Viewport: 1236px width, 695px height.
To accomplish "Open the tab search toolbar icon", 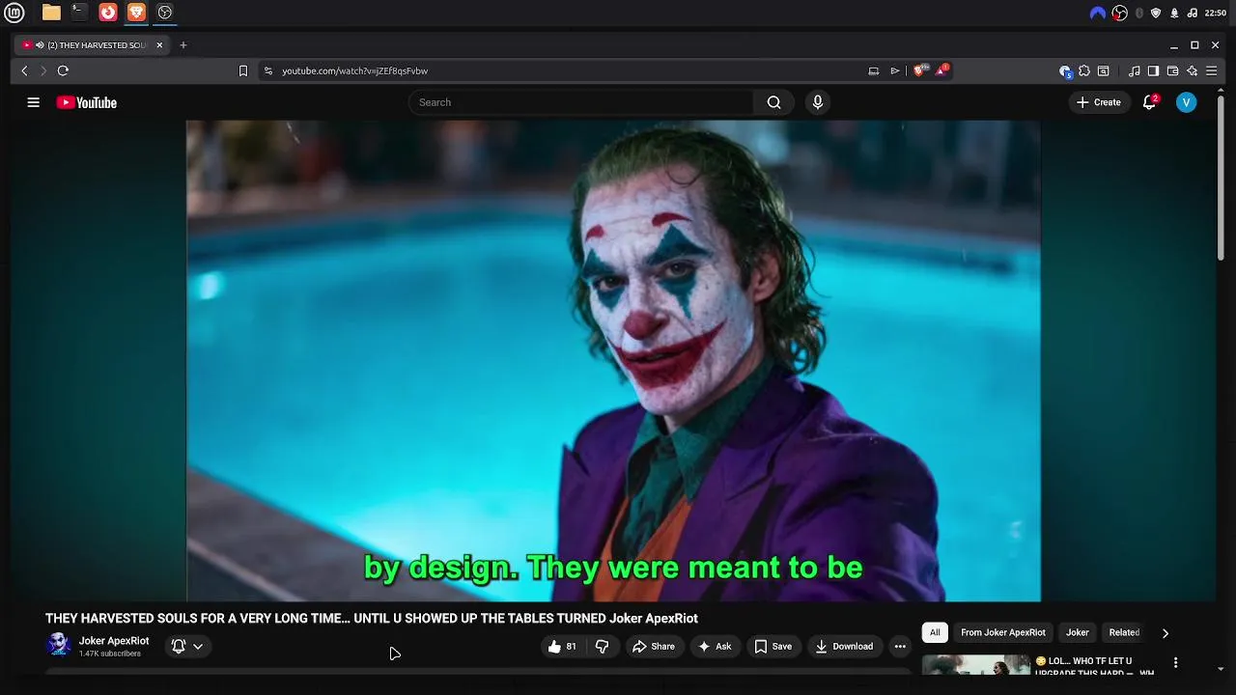I will click(1104, 70).
